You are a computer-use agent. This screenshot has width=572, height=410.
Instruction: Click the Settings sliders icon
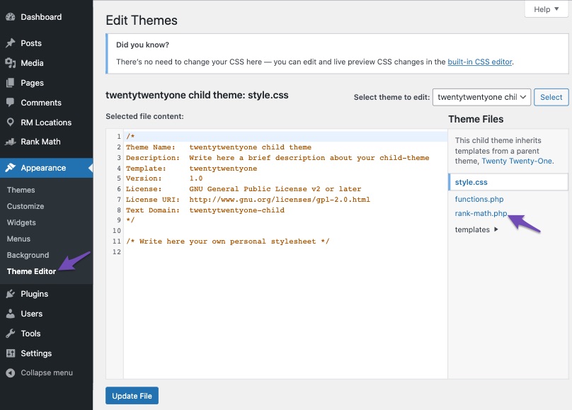pos(11,353)
